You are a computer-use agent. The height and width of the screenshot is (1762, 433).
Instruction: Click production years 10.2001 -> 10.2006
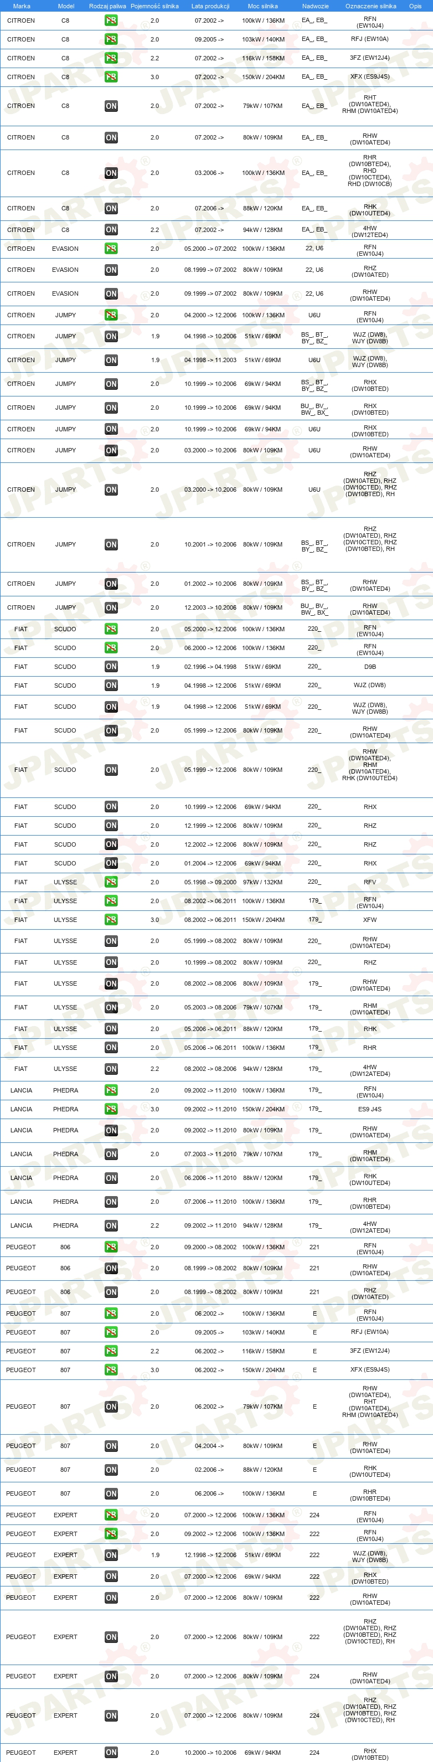tap(210, 544)
